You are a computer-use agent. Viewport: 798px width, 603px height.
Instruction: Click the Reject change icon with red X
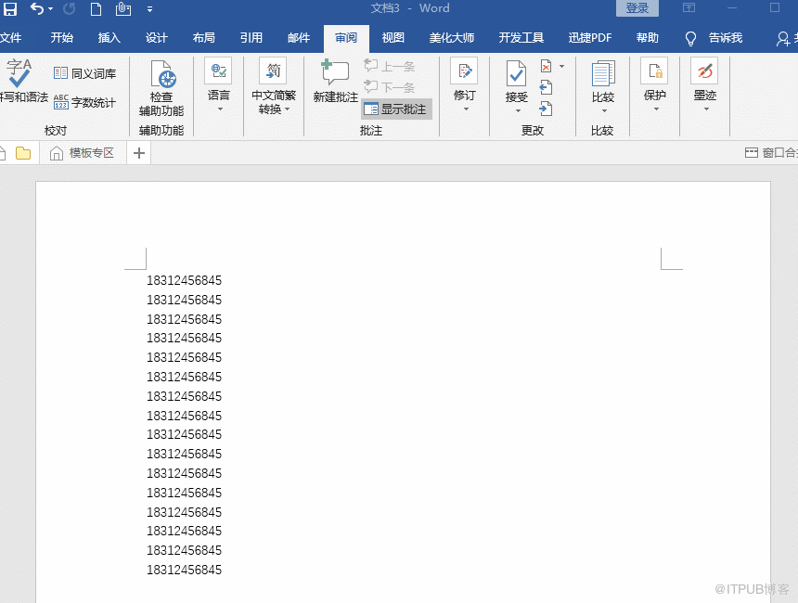pos(547,67)
